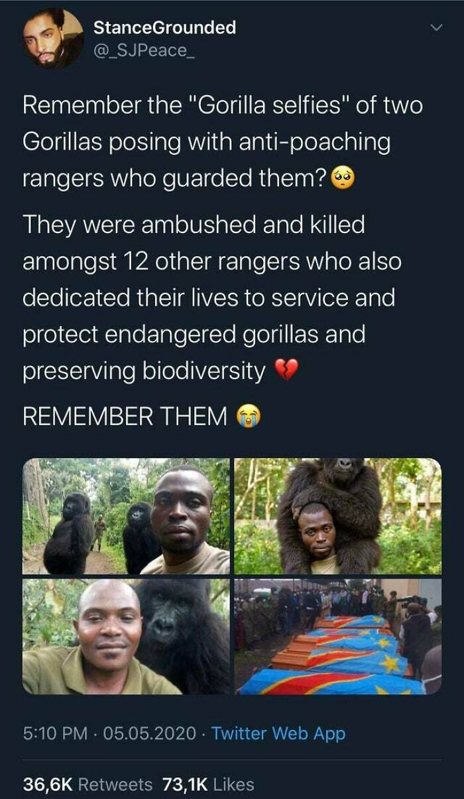The image size is (464, 799).
Task: Open the StanceGrounded profile avatar
Action: pyautogui.click(x=53, y=39)
